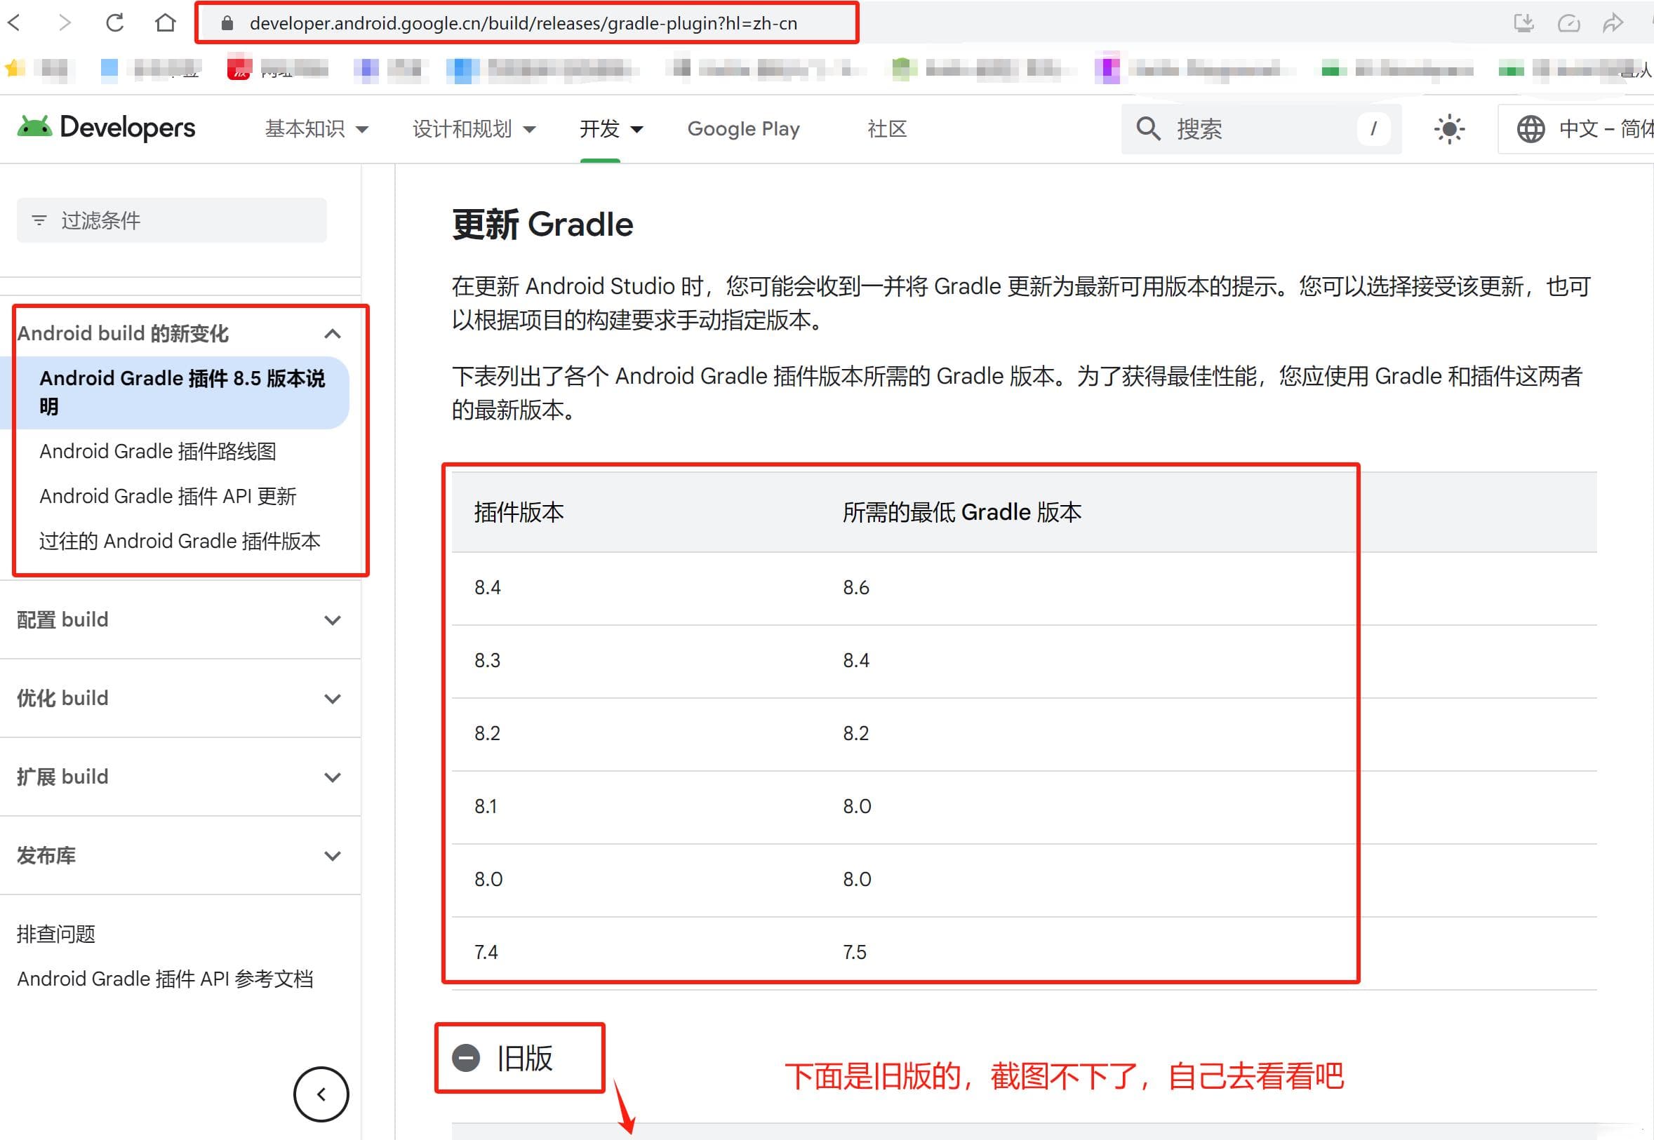Click the download icon in browser toolbar
The width and height of the screenshot is (1654, 1140).
tap(1524, 23)
